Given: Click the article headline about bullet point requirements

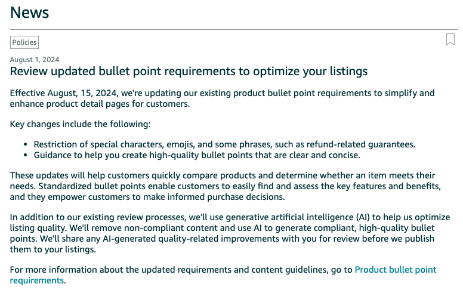Looking at the screenshot, I should (189, 72).
